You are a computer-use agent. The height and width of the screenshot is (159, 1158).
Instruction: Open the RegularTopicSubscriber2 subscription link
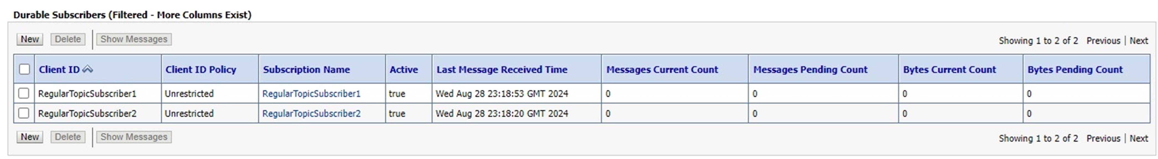(311, 114)
